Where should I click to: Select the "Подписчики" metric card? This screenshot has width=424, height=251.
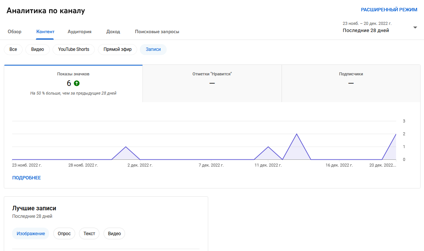click(x=351, y=83)
